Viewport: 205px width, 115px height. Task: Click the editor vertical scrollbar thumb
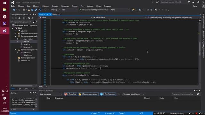point(200,49)
